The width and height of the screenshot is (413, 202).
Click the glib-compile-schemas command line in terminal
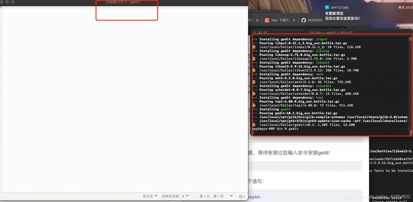(x=330, y=117)
